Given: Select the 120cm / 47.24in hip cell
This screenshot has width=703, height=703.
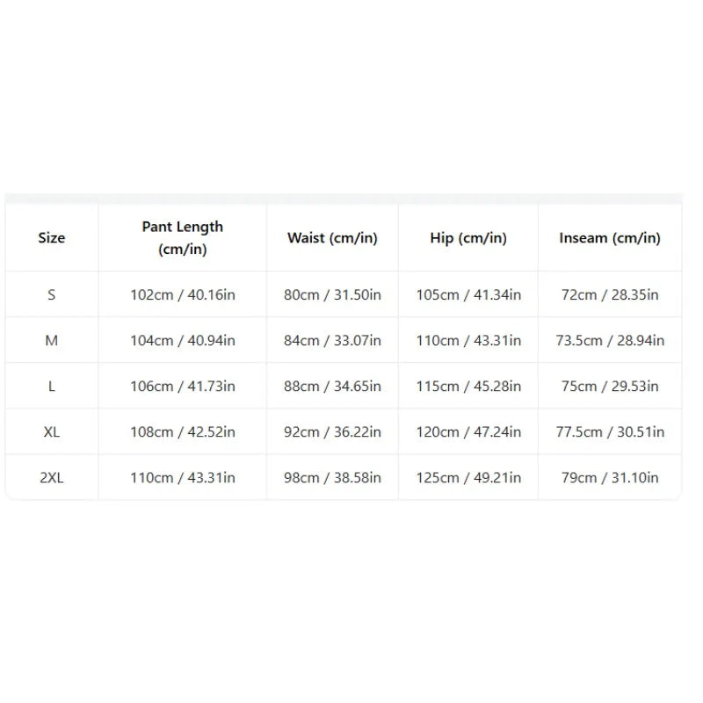Looking at the screenshot, I should 468,432.
